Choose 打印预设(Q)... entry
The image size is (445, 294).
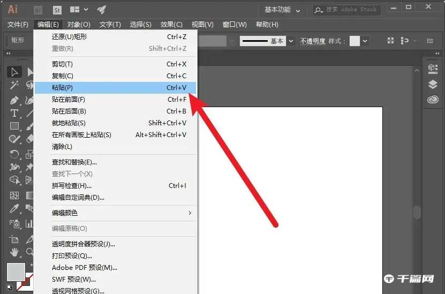click(116, 256)
